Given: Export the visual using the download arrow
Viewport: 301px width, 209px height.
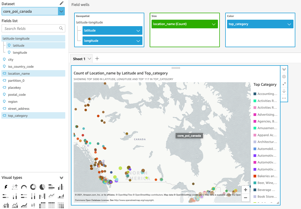Looking at the screenshot, I should pyautogui.click(x=284, y=91).
